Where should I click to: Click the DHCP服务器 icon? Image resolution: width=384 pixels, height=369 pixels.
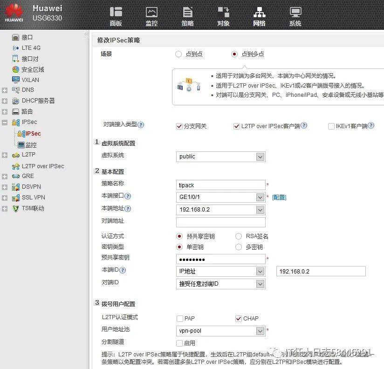click(x=15, y=101)
